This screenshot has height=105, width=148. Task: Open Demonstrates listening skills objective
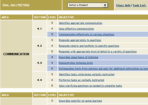(76, 63)
